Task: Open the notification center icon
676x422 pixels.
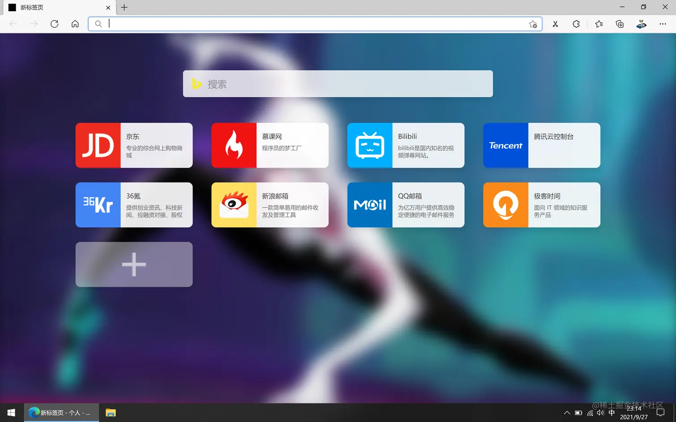Action: point(660,413)
